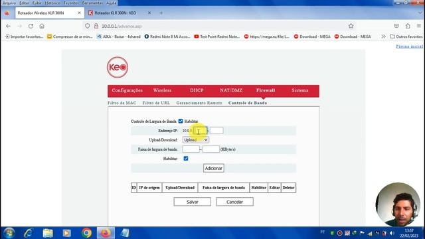Screen dimensions: 425x239
Task: Select the Controle de Banda submenu
Action: coord(248,103)
